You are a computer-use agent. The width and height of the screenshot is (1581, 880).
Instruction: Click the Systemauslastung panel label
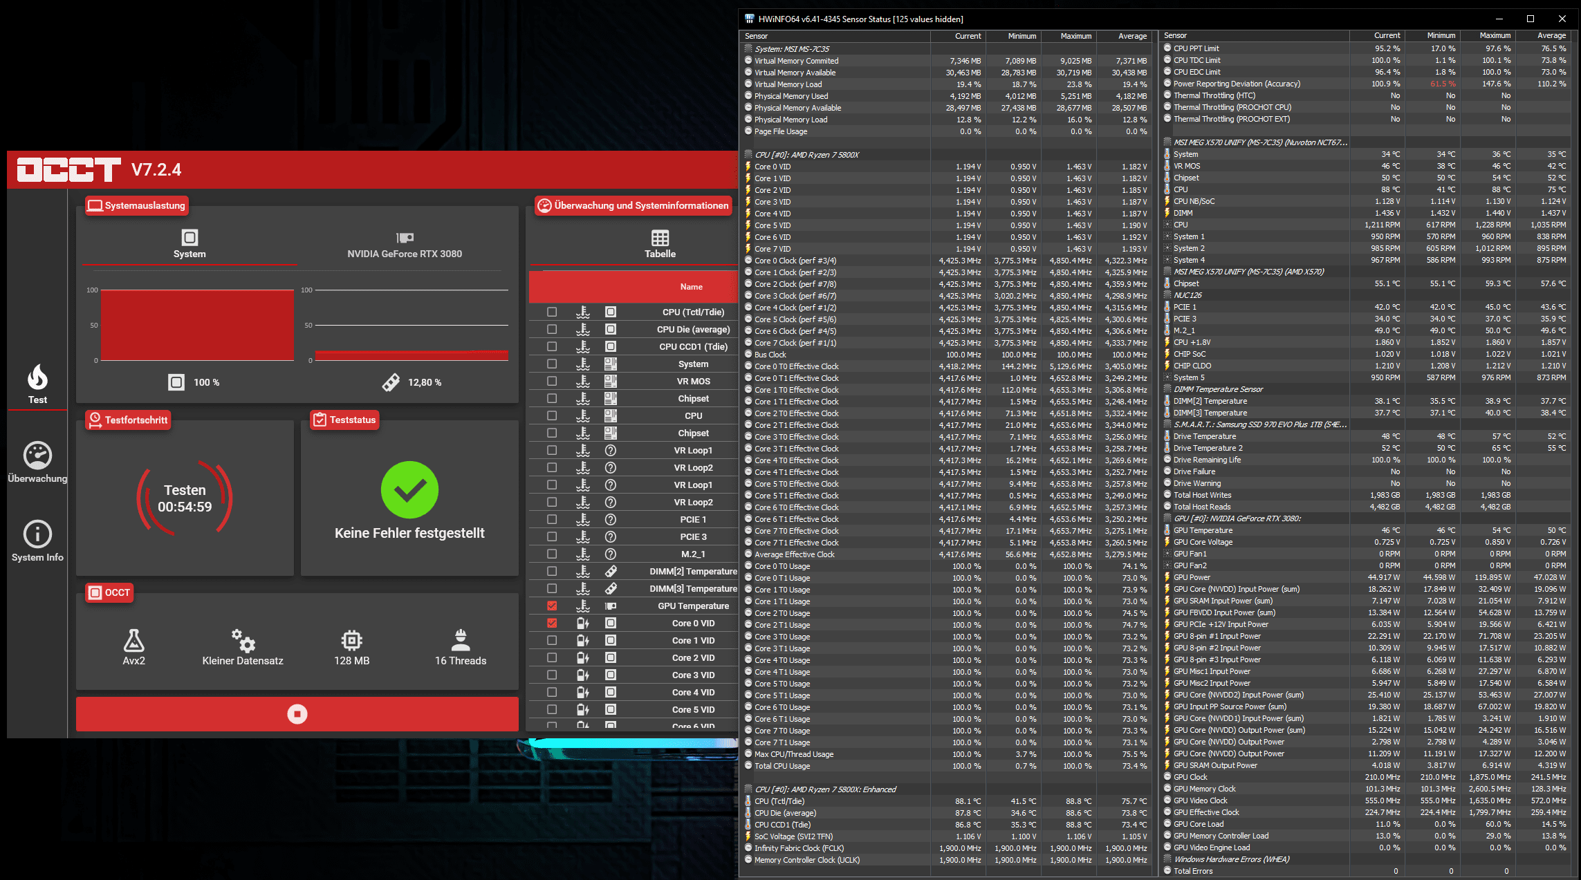[x=137, y=205]
